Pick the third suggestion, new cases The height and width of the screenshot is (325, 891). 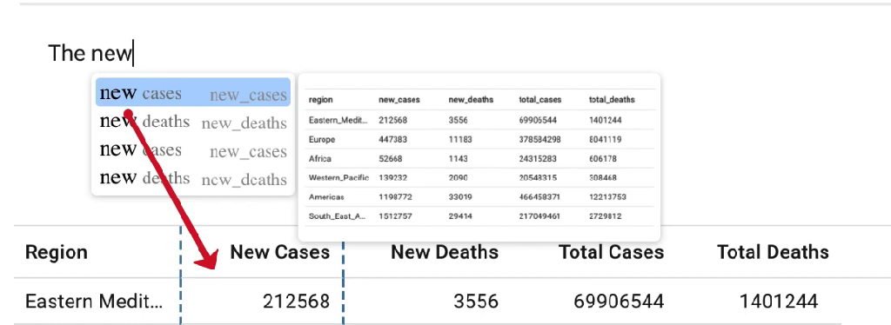pyautogui.click(x=193, y=150)
